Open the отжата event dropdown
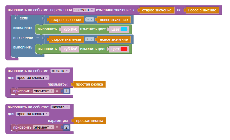 tap(60, 71)
